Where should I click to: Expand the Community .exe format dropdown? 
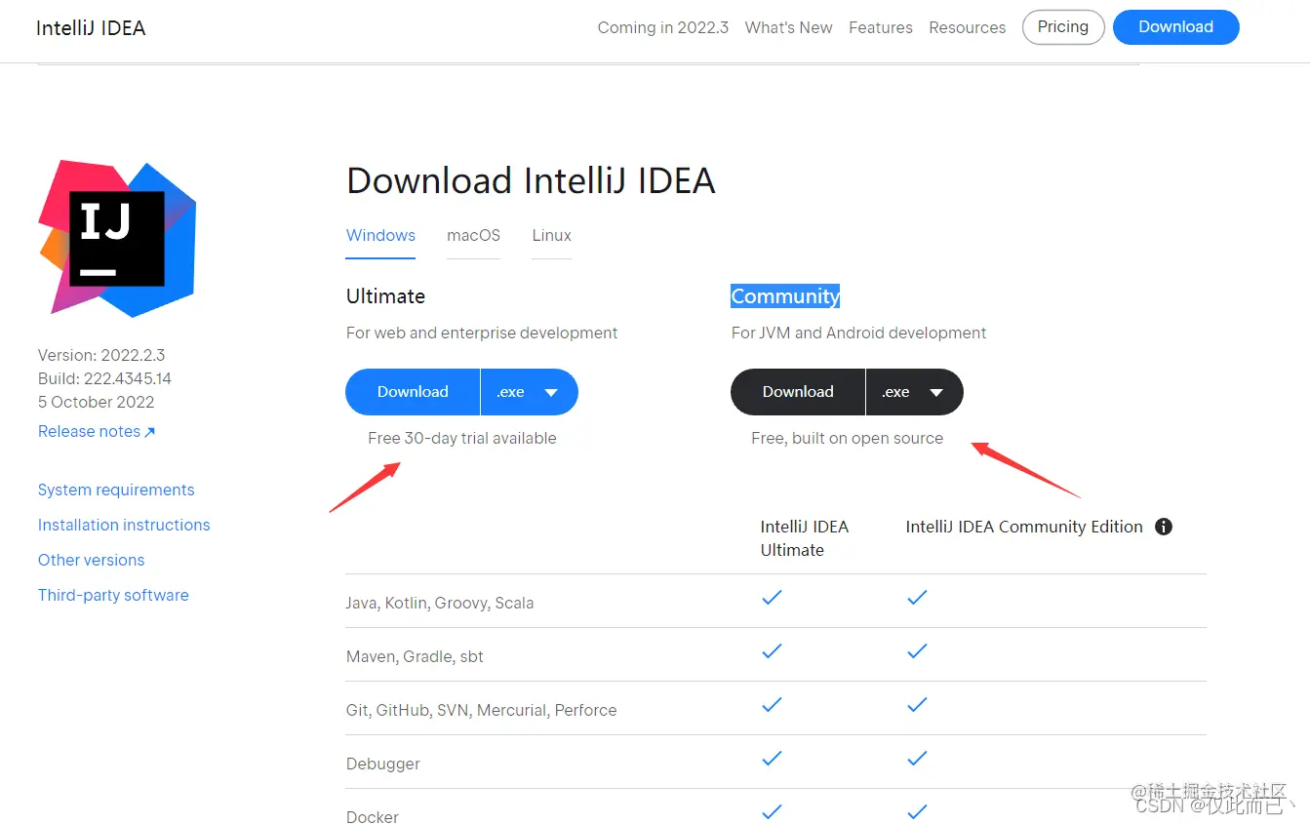[x=914, y=392]
